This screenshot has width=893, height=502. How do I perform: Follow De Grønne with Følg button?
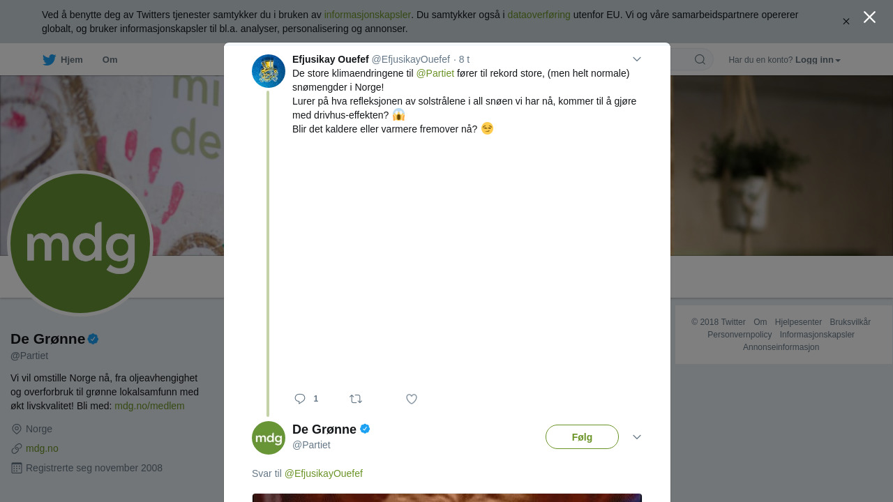pos(582,437)
